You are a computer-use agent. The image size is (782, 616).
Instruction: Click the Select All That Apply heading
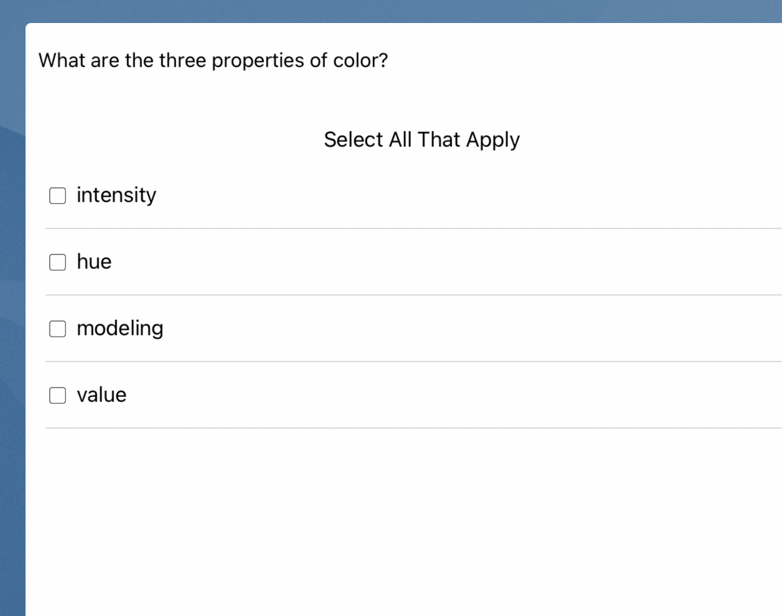coord(422,139)
